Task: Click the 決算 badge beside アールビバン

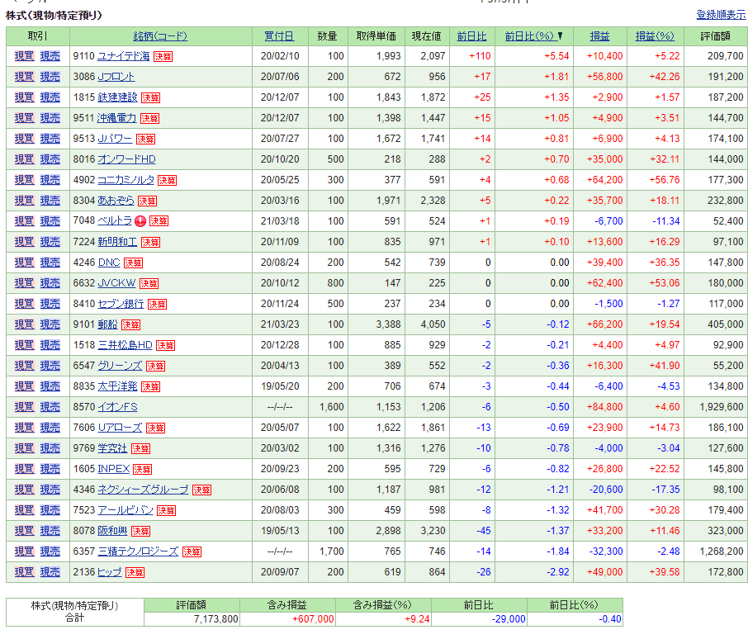Action: (166, 511)
